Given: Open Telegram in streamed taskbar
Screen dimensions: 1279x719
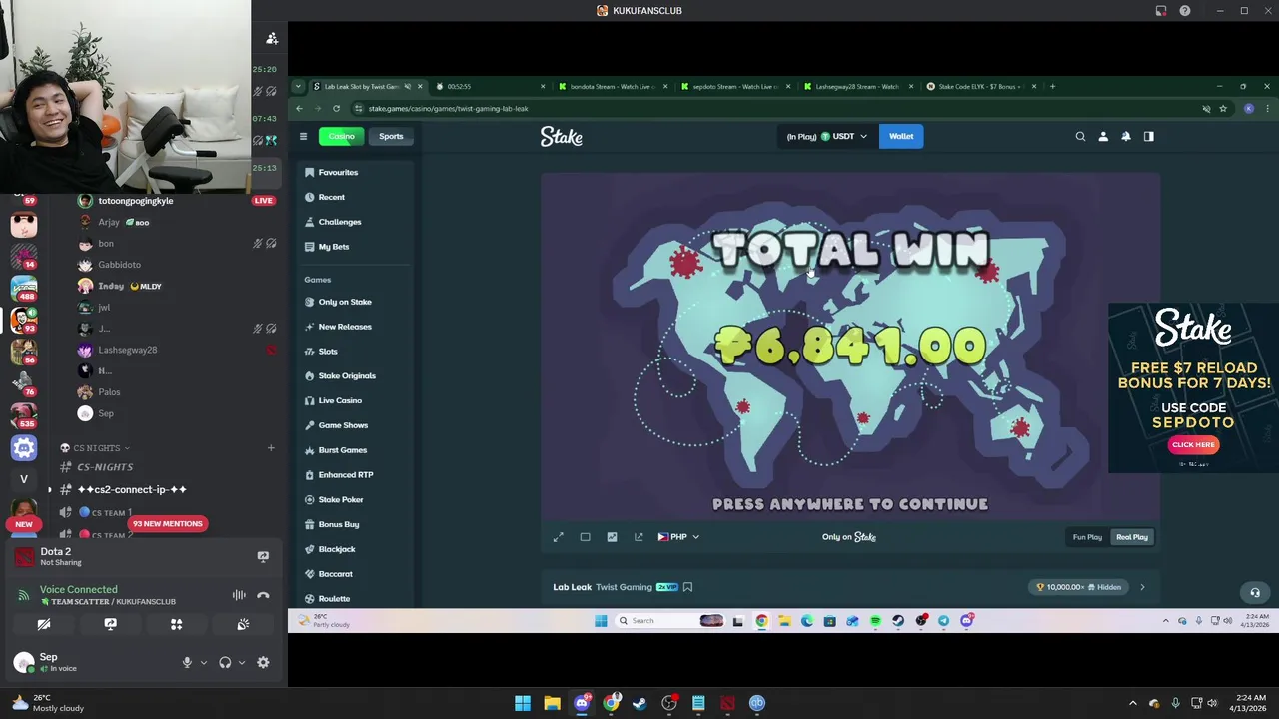Looking at the screenshot, I should pyautogui.click(x=943, y=621).
